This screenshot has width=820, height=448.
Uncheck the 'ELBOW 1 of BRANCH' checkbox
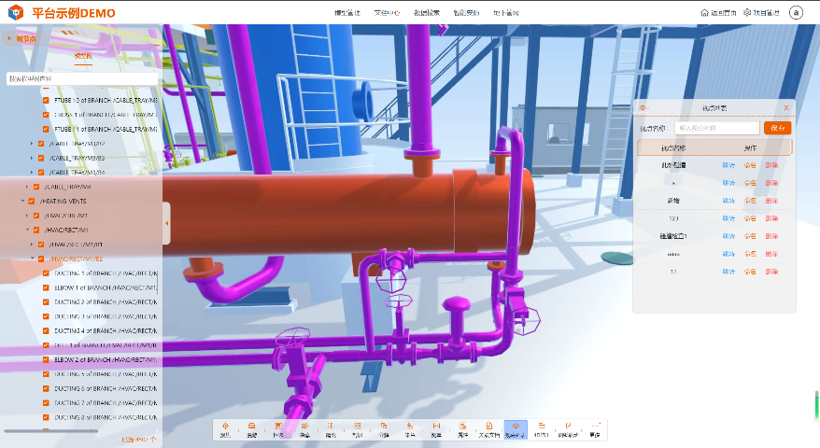click(x=45, y=288)
